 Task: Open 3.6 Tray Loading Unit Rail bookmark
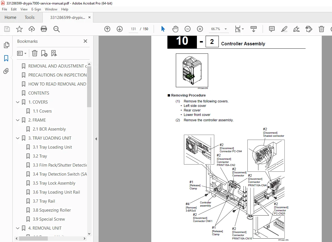[56, 192]
